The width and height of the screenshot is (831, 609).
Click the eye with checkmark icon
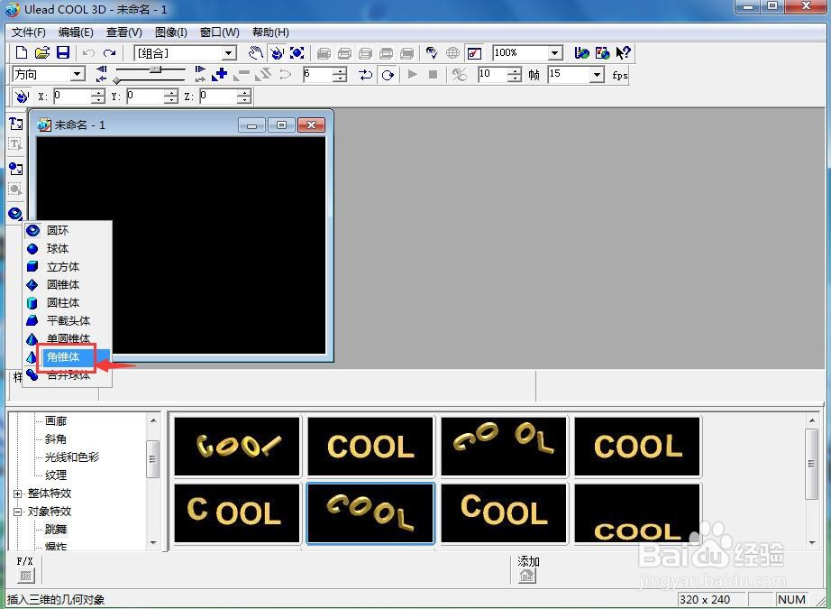(432, 52)
